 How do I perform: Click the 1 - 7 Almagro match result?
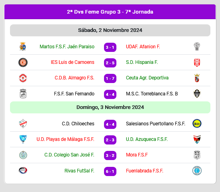click(110, 78)
